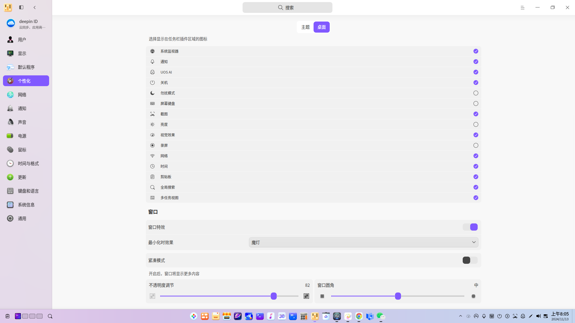Adjust the 不透明度调节 slider
Image resolution: width=575 pixels, height=323 pixels.
coord(274,296)
